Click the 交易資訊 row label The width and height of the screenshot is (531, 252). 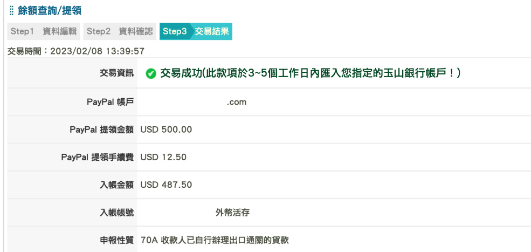pos(116,73)
